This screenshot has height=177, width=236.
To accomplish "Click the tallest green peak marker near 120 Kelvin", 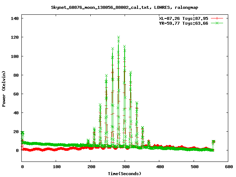I will click(119, 37).
